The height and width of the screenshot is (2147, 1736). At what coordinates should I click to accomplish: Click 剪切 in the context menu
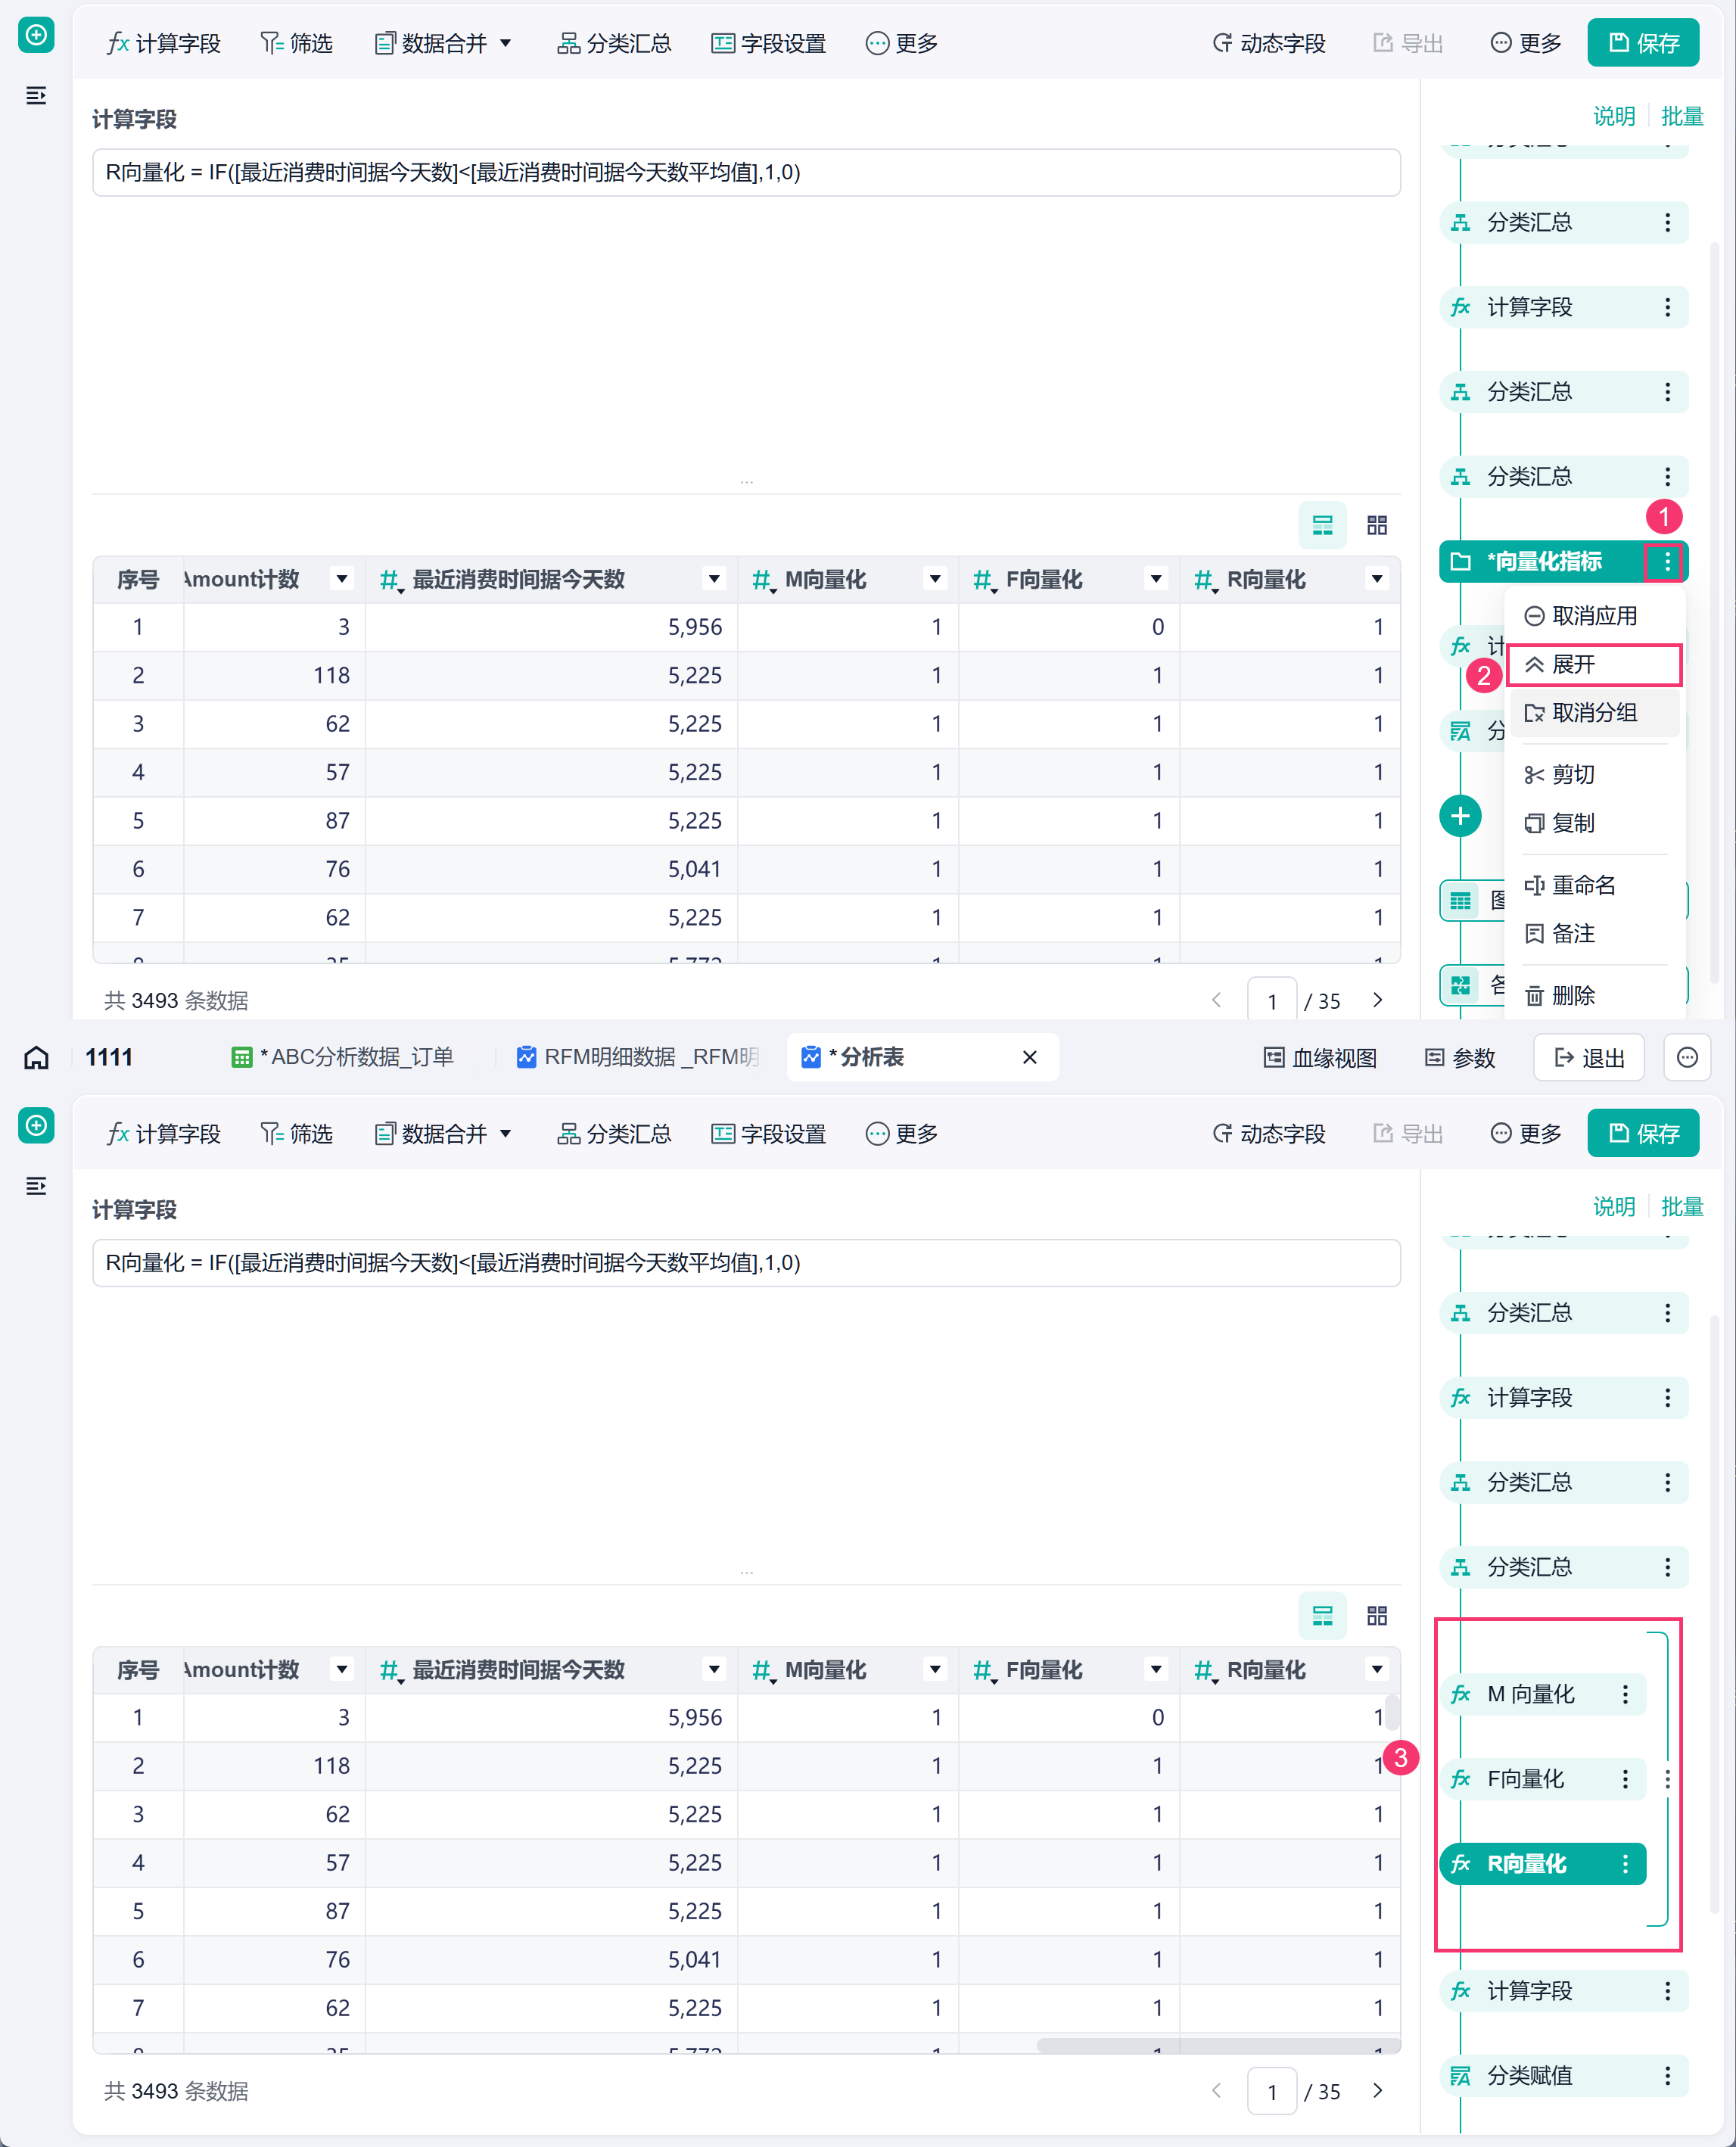click(x=1560, y=774)
